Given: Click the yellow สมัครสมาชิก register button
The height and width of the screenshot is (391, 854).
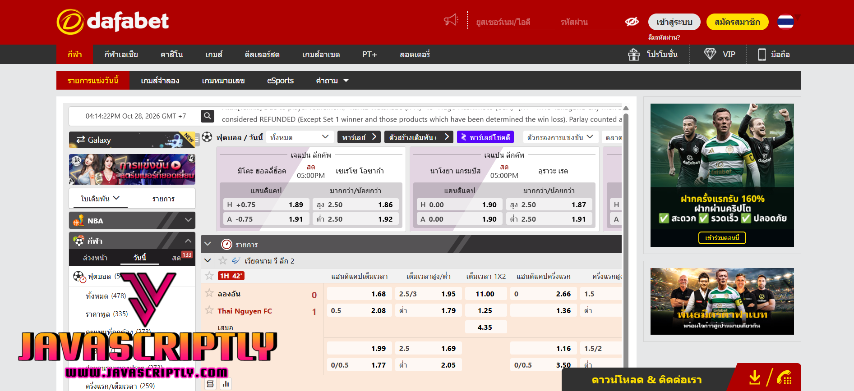Looking at the screenshot, I should [x=738, y=22].
